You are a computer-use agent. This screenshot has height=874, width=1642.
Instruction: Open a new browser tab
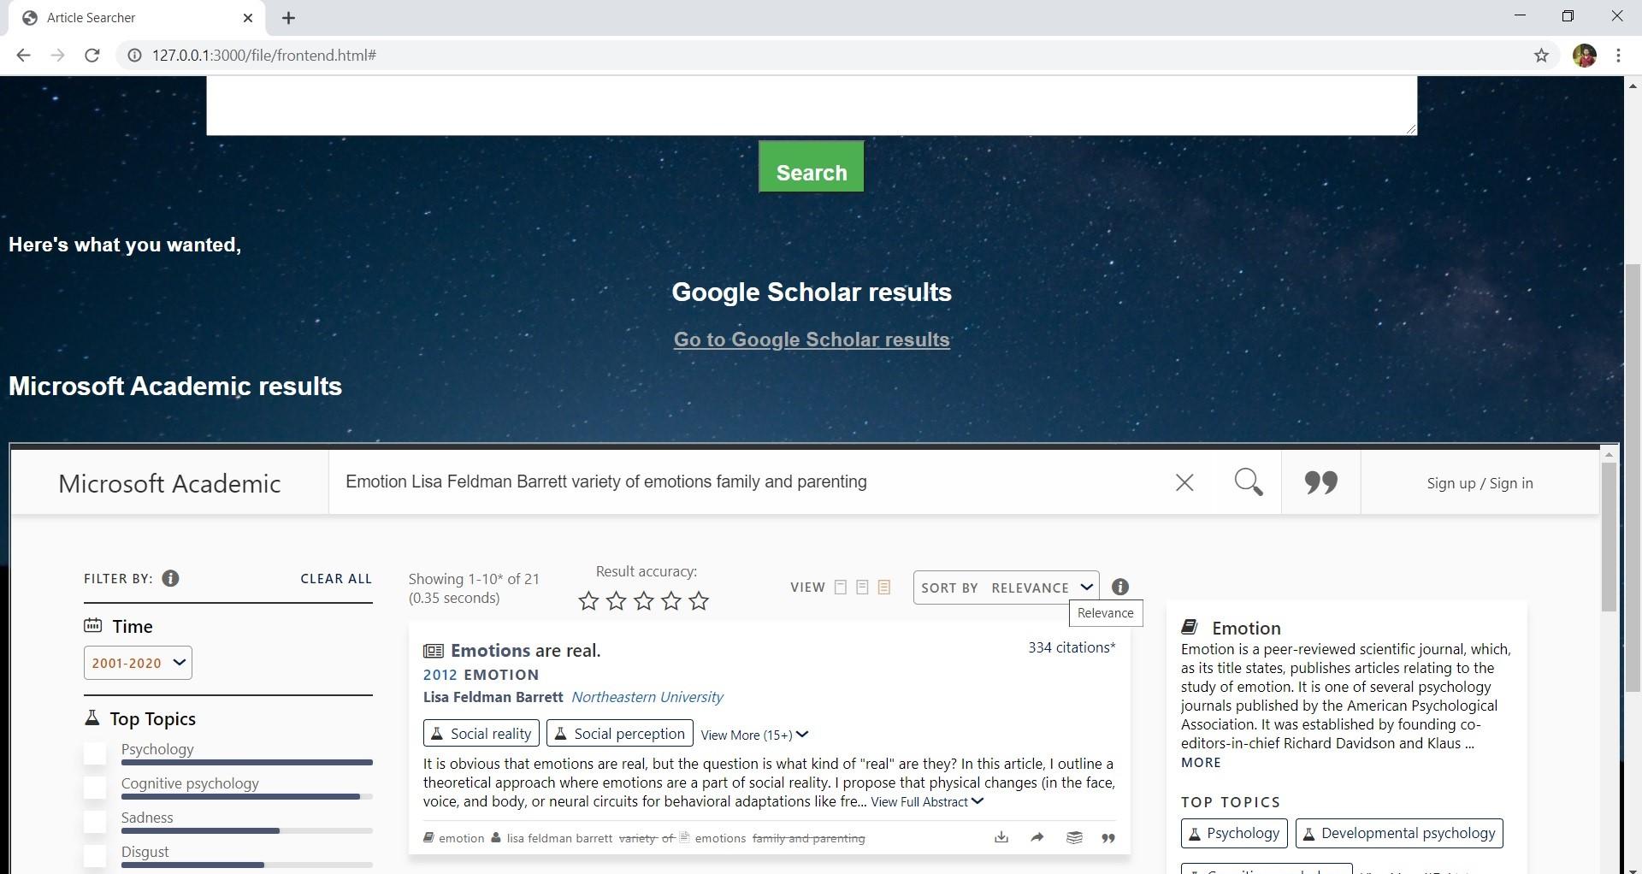click(x=289, y=18)
